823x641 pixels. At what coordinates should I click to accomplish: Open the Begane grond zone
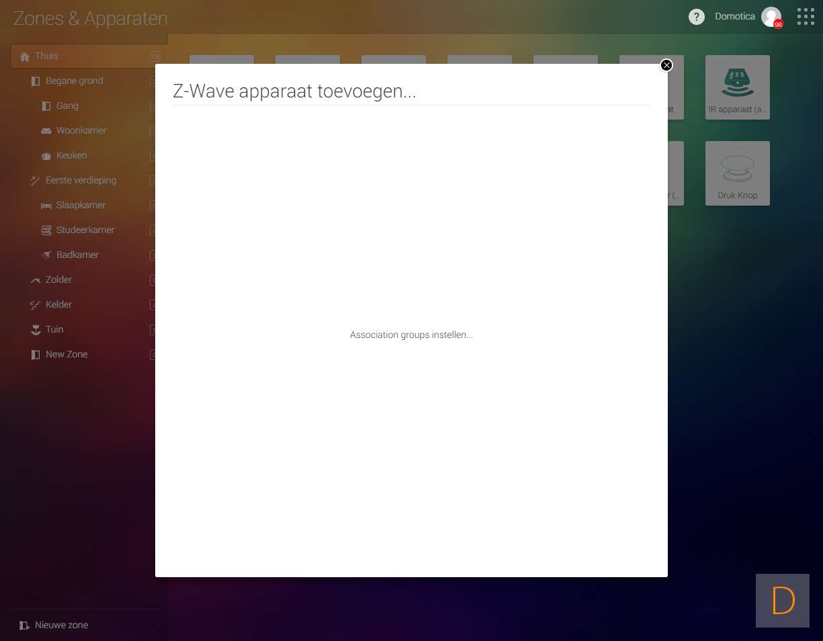point(74,81)
